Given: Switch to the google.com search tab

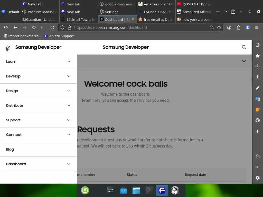Looking at the screenshot, I should tap(117, 4).
